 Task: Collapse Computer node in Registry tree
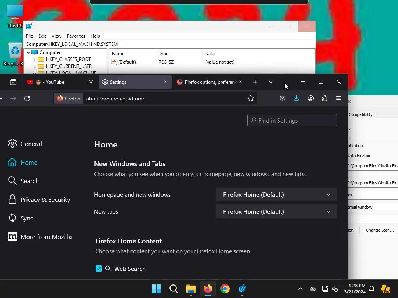[x=28, y=52]
